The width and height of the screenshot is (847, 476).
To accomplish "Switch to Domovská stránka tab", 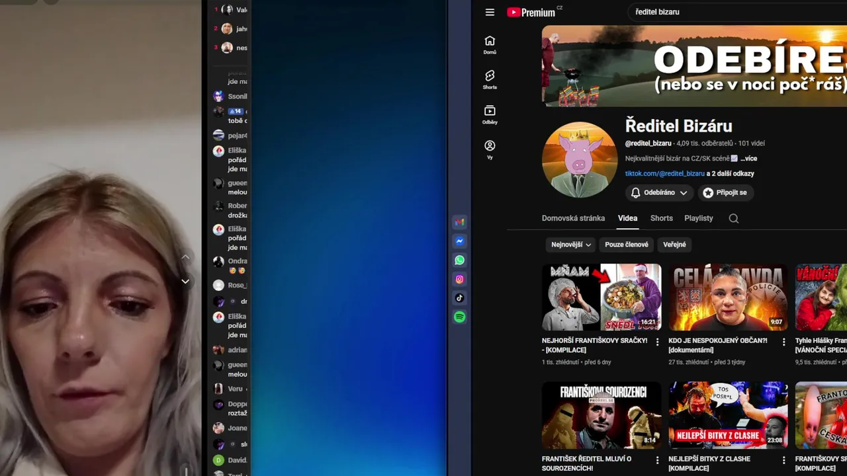I will click(573, 218).
